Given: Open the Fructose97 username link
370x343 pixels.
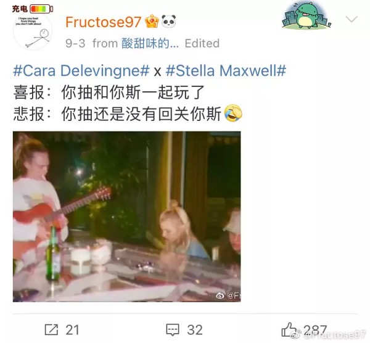Looking at the screenshot, I should (x=103, y=22).
